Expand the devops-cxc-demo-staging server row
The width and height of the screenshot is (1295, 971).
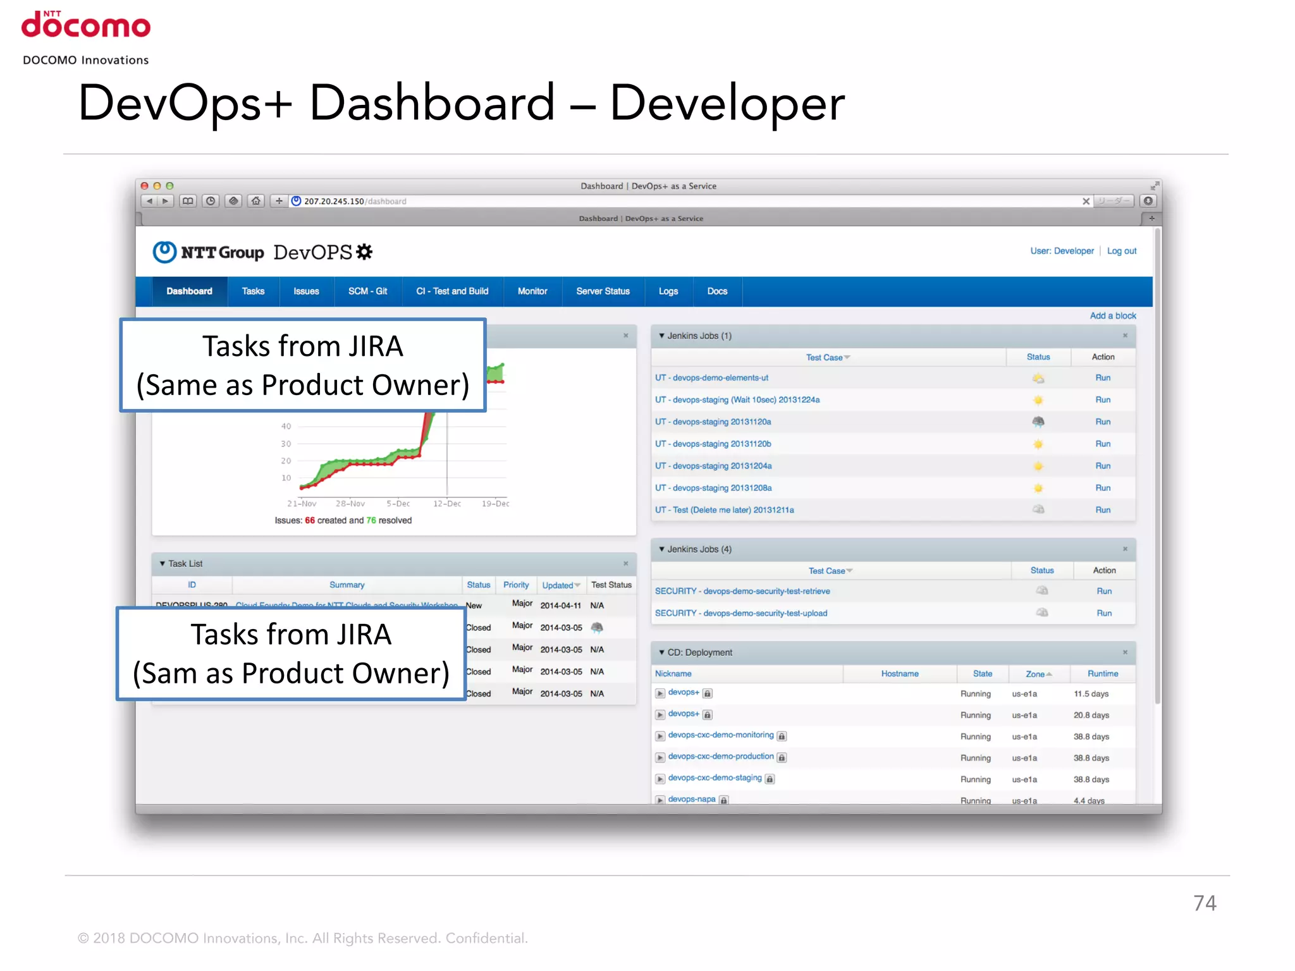click(x=660, y=779)
